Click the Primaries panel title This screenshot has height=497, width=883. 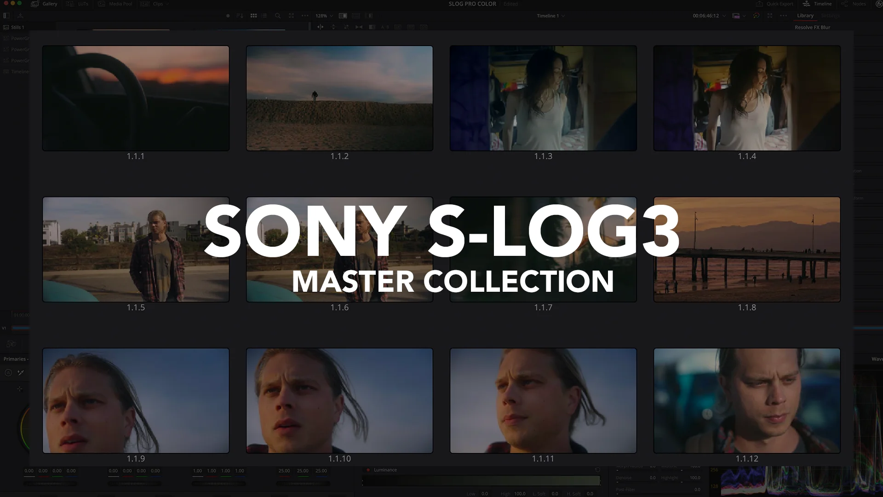tap(16, 359)
